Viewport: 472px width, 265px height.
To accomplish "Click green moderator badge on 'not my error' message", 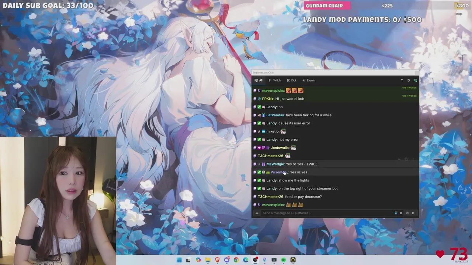I will [x=259, y=139].
